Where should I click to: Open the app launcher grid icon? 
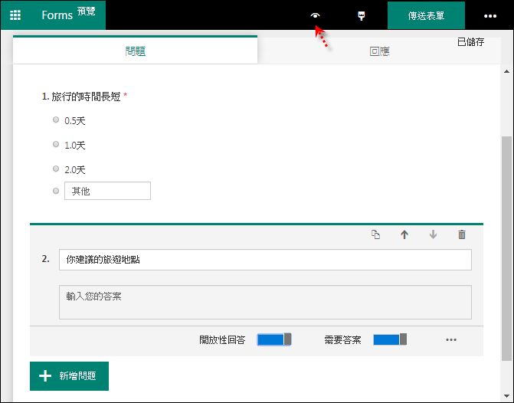click(15, 15)
